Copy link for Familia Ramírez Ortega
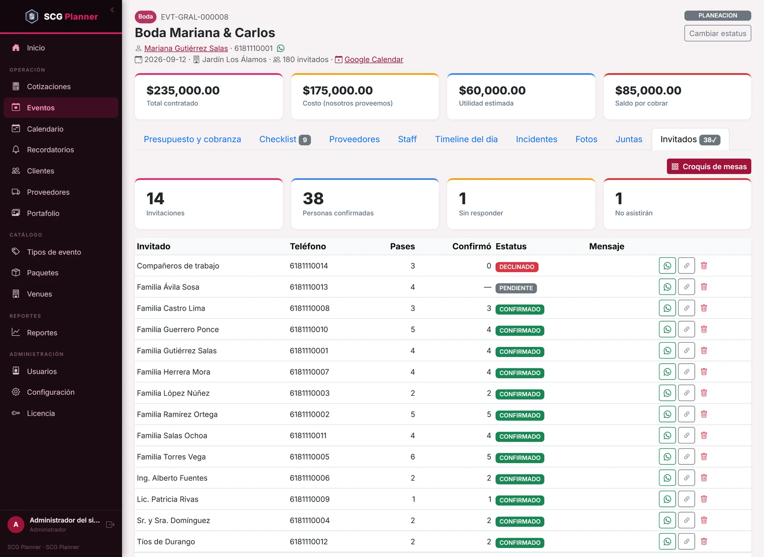764x557 pixels. [x=686, y=414]
